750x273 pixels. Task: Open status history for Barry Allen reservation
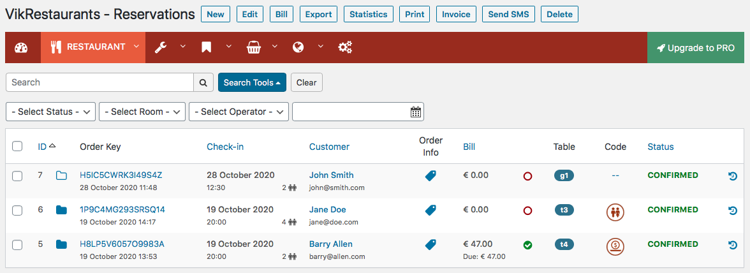[732, 245]
